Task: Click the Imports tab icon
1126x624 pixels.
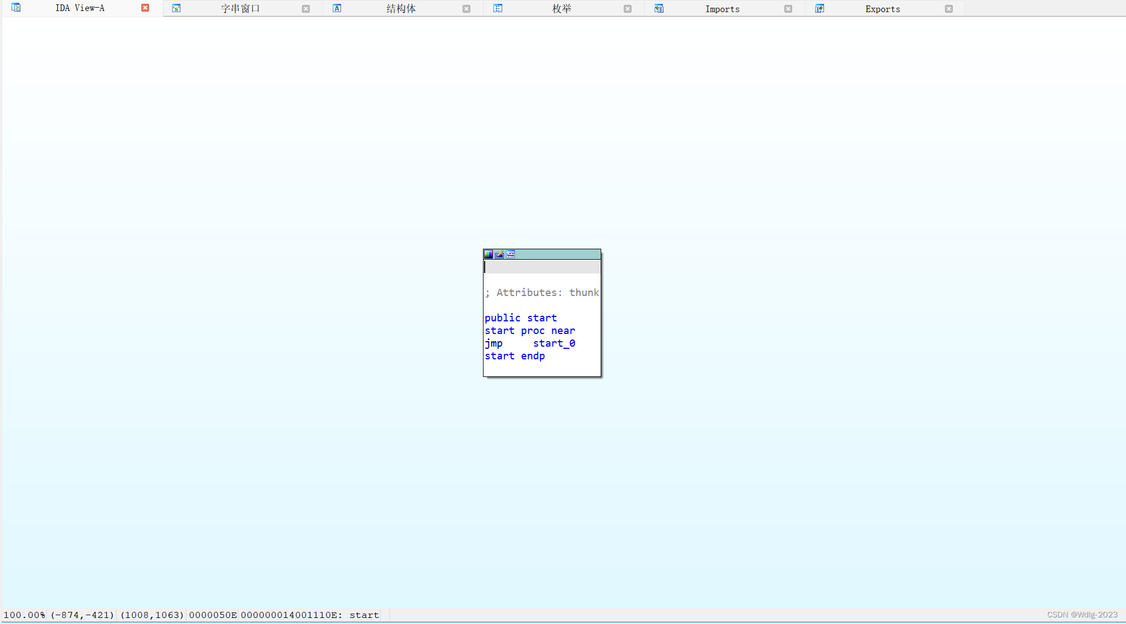Action: [659, 8]
